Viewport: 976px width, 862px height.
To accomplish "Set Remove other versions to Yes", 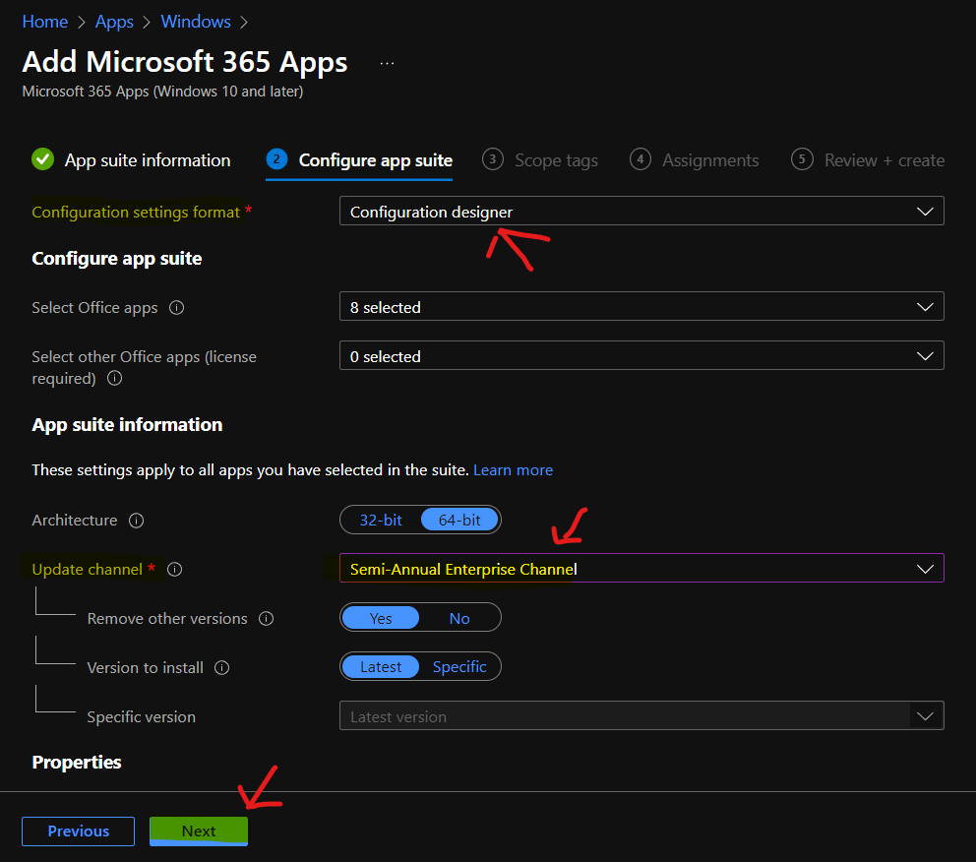I will point(381,618).
